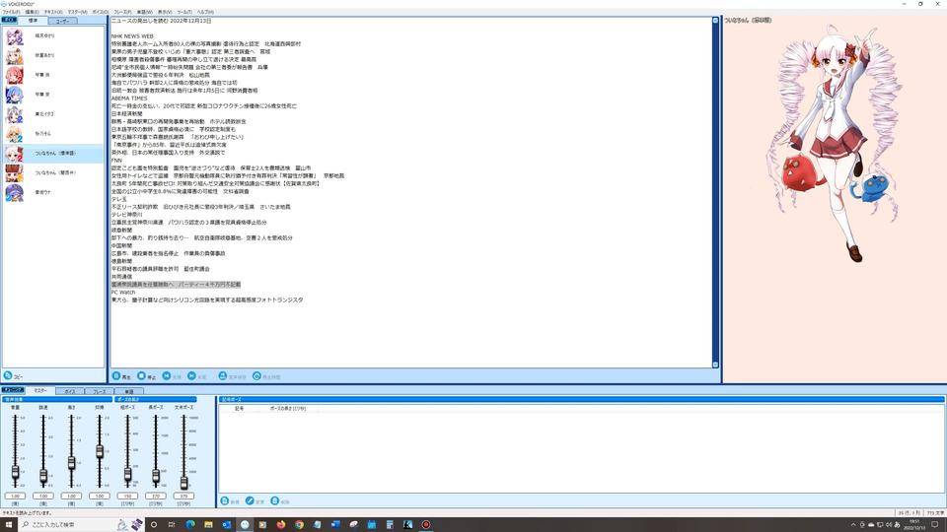
Task: Jump to 先頭 (beginning) of text
Action: pos(172,376)
